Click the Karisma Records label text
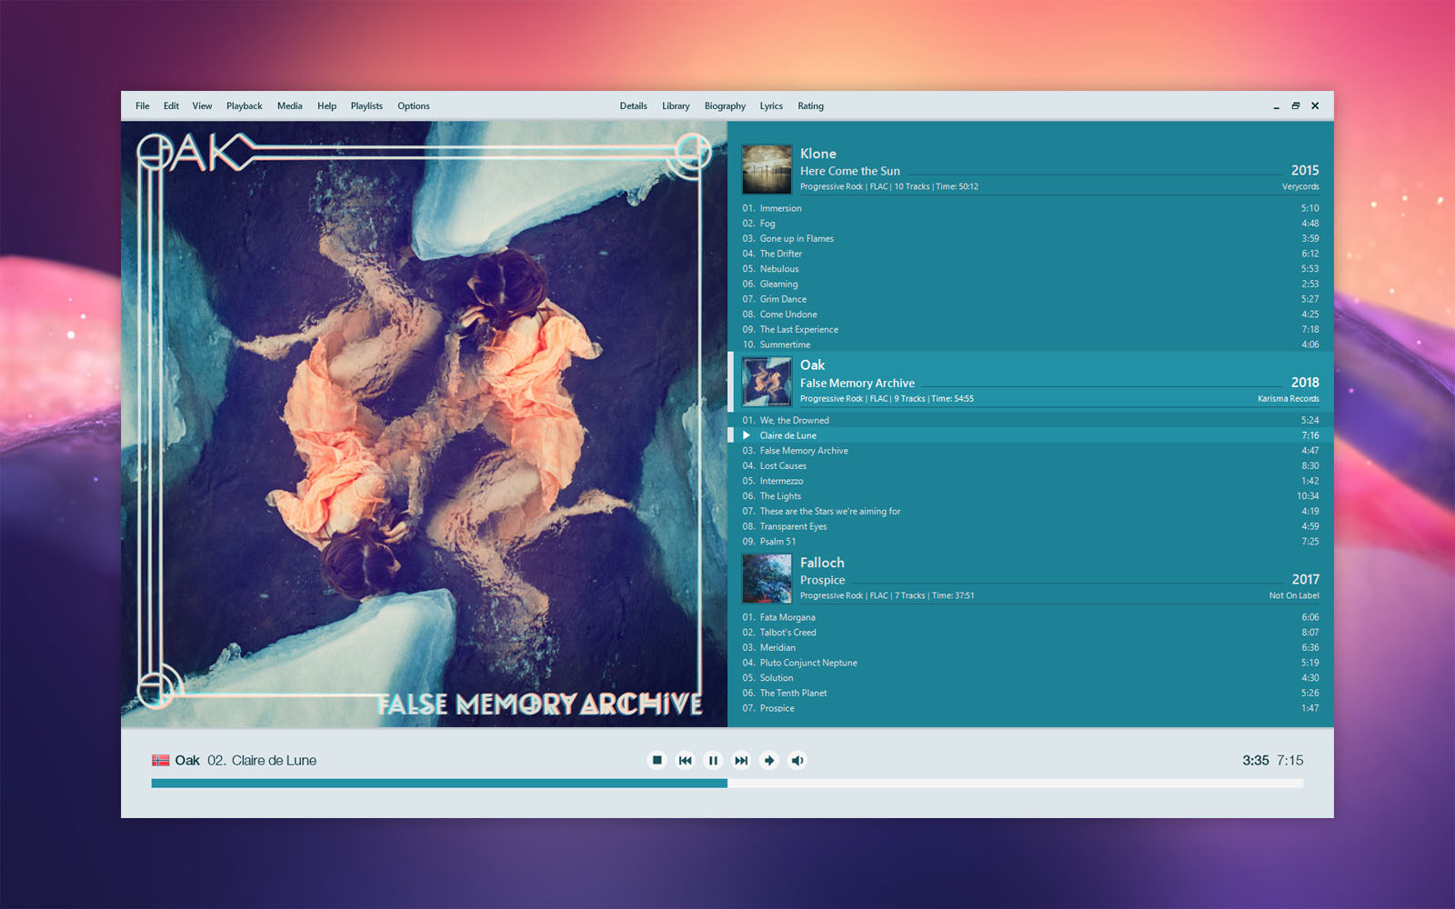Viewport: 1455px width, 909px height. click(1288, 399)
